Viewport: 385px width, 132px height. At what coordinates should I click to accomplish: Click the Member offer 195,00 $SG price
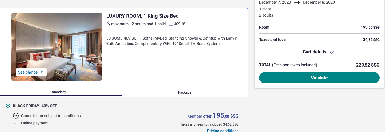coord(213,116)
